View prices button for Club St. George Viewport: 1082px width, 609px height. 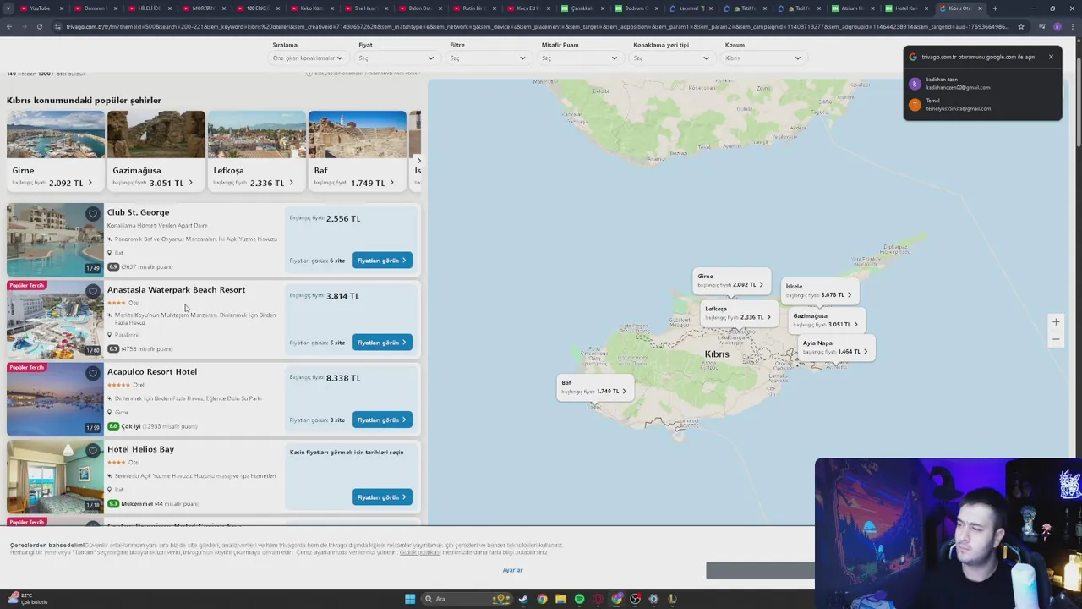pos(382,261)
